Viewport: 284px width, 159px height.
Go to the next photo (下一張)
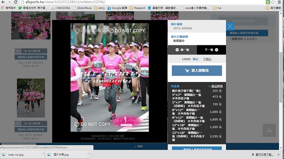tap(211, 50)
